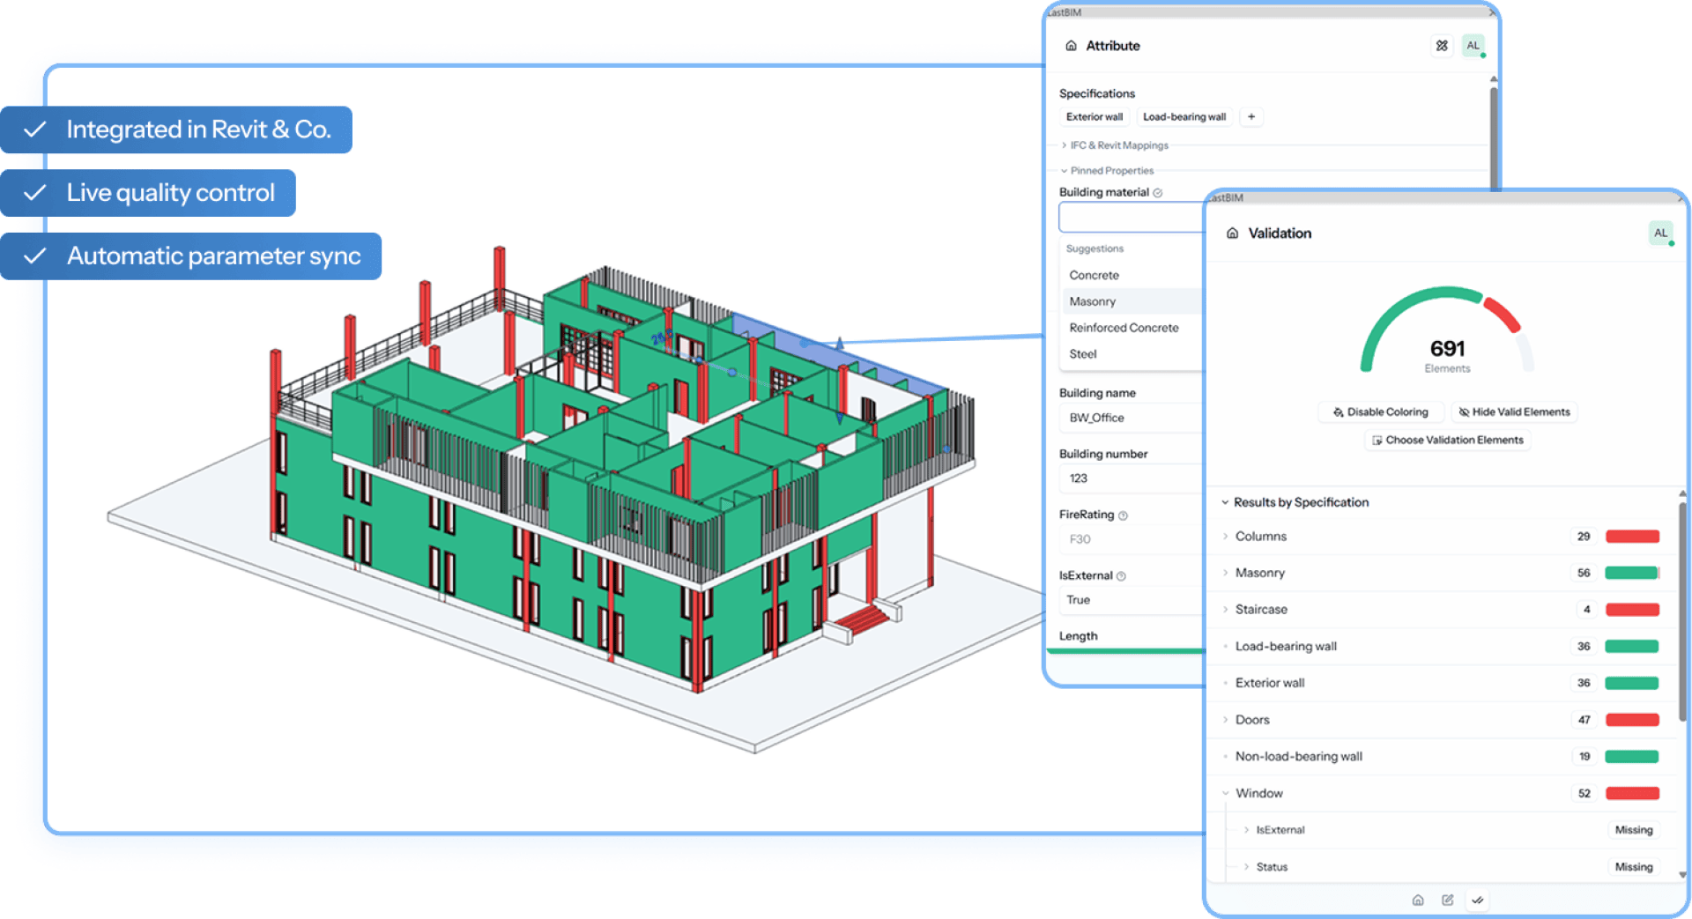Viewport: 1692px width, 919px height.
Task: Select the Load-bearing wall specification chip
Action: [x=1184, y=116]
